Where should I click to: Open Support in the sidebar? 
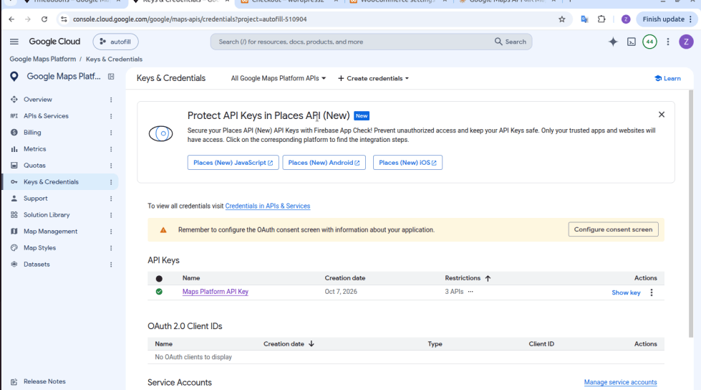click(x=35, y=199)
